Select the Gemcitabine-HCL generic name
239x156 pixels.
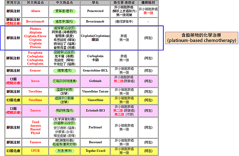(x=95, y=71)
